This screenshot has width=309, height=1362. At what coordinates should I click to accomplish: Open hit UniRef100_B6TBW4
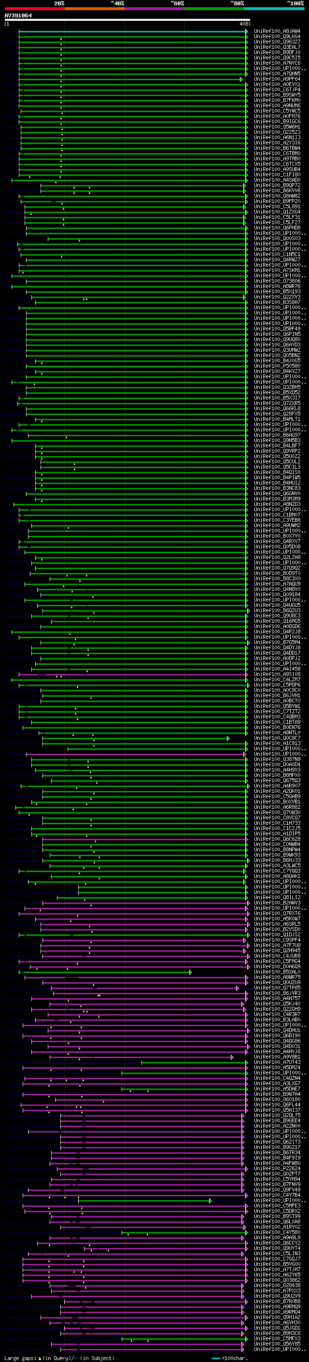point(277,148)
